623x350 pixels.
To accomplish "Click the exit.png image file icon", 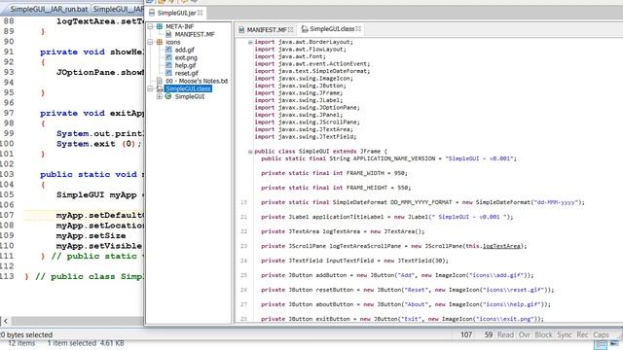I will tap(168, 58).
